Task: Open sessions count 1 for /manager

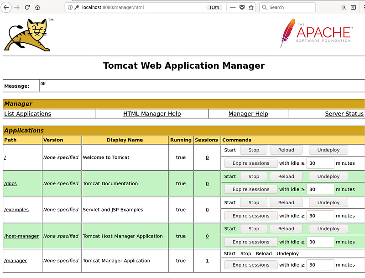Action: click(207, 261)
